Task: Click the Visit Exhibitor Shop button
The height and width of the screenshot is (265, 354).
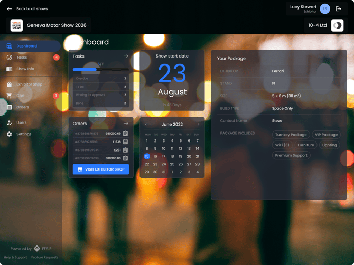Action: [x=101, y=169]
